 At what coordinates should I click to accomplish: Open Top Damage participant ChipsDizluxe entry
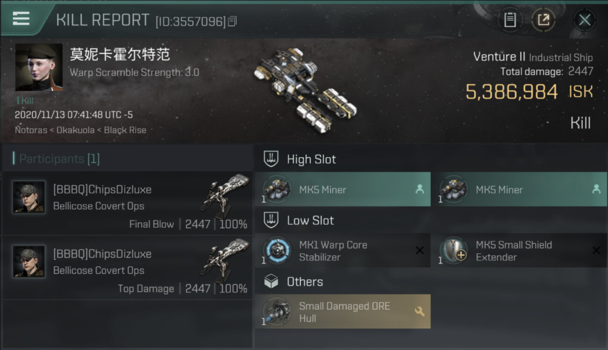tap(126, 268)
